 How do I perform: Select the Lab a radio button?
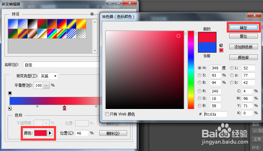pyautogui.click(x=232, y=75)
